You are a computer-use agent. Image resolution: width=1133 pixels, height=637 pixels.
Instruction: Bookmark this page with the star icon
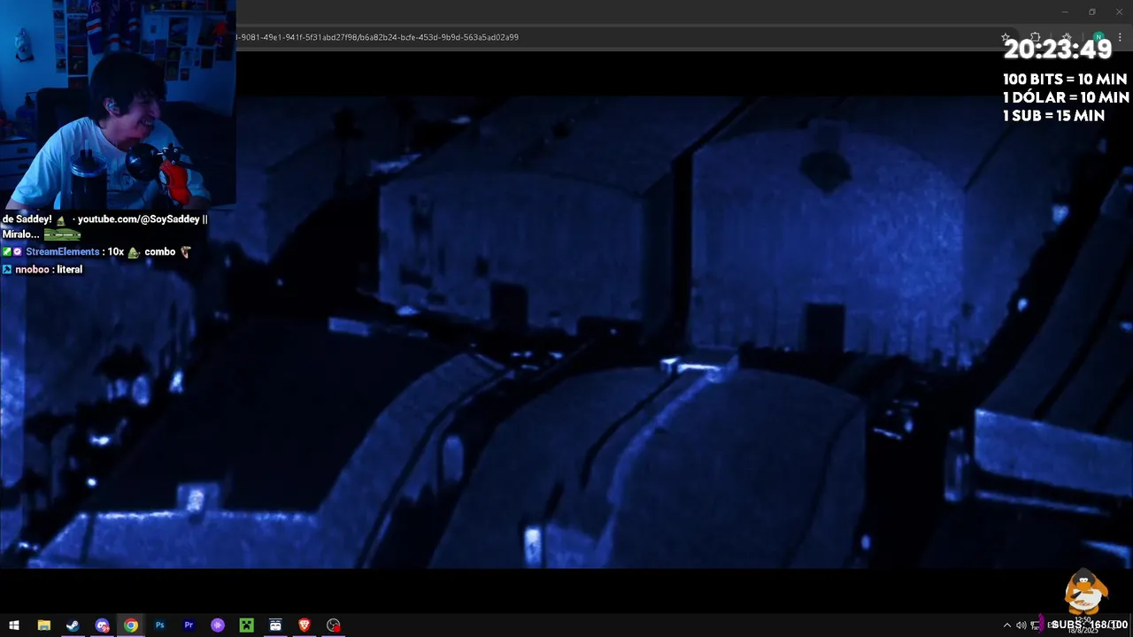click(1006, 38)
